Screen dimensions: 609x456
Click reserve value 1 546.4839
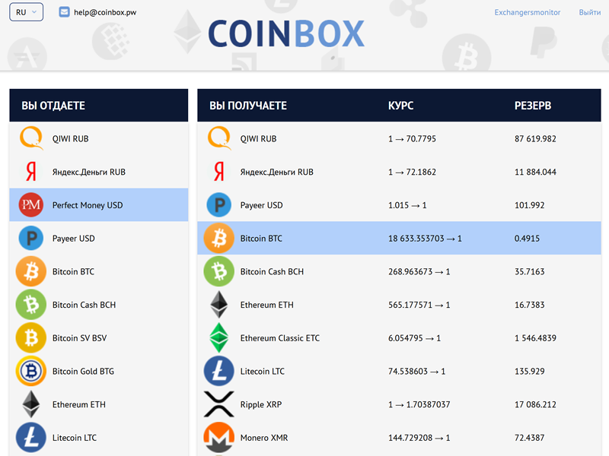click(535, 338)
